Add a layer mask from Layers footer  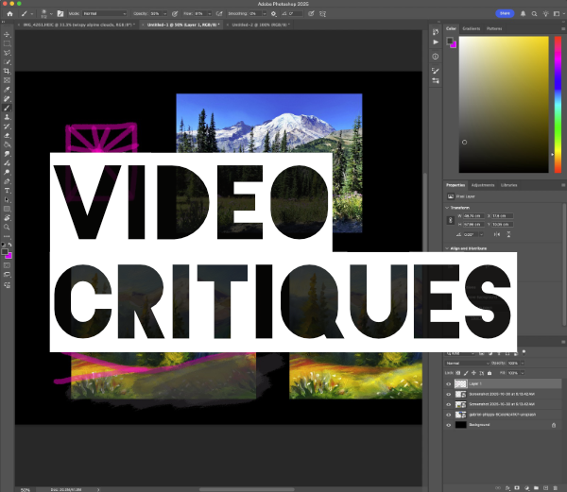(517, 488)
